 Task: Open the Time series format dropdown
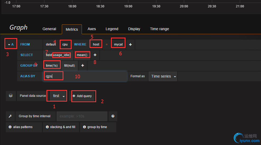click(x=162, y=76)
